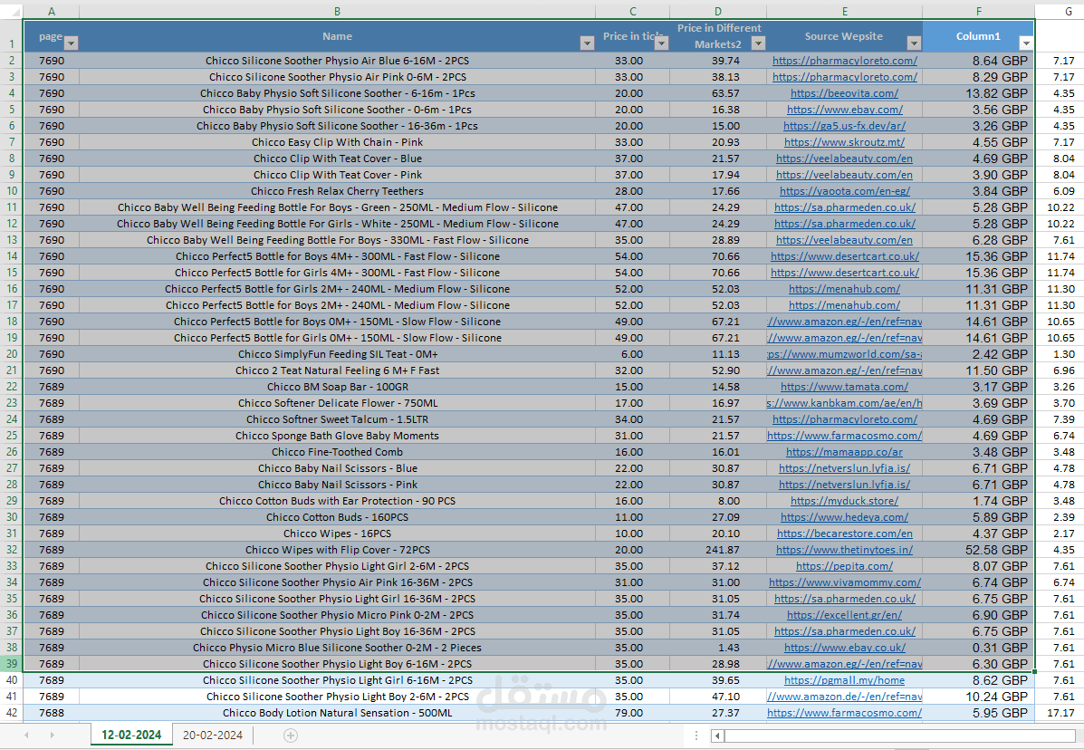This screenshot has height=750, width=1084.
Task: Select cell 'Chicco Easy Clip With Chain - Pink'
Action: [x=338, y=142]
